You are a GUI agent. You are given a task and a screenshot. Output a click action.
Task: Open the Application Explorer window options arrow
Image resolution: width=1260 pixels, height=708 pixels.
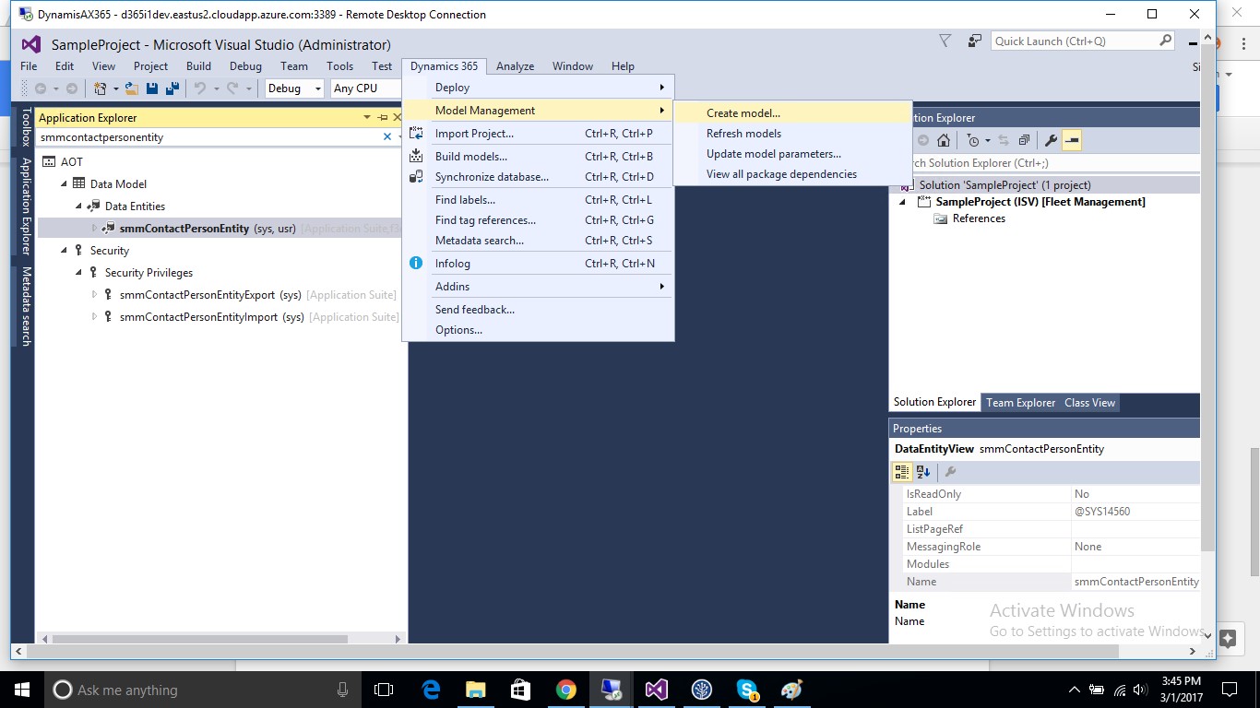pos(367,117)
